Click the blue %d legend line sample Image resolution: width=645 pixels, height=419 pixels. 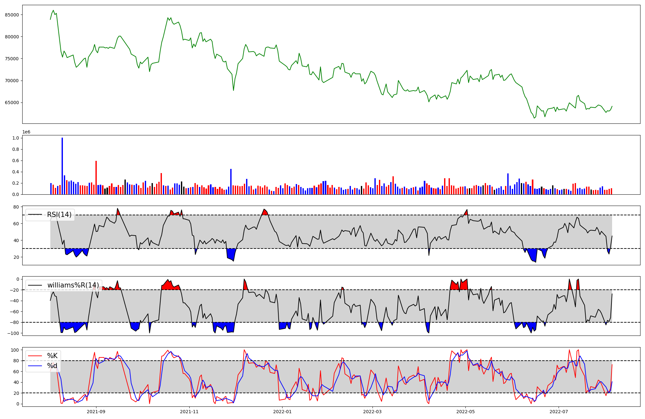coord(35,366)
